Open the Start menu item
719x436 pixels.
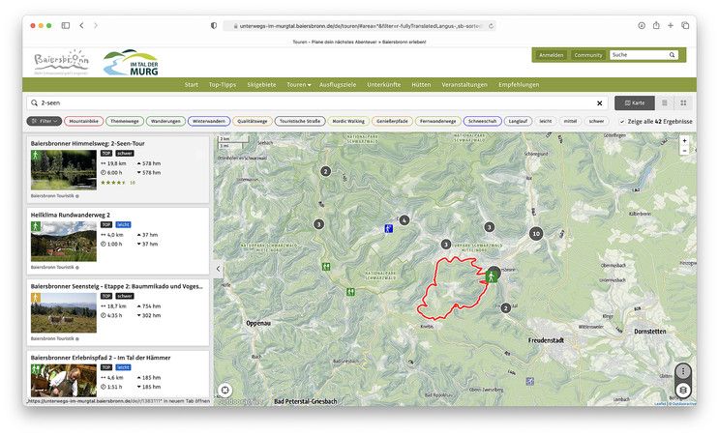click(192, 85)
